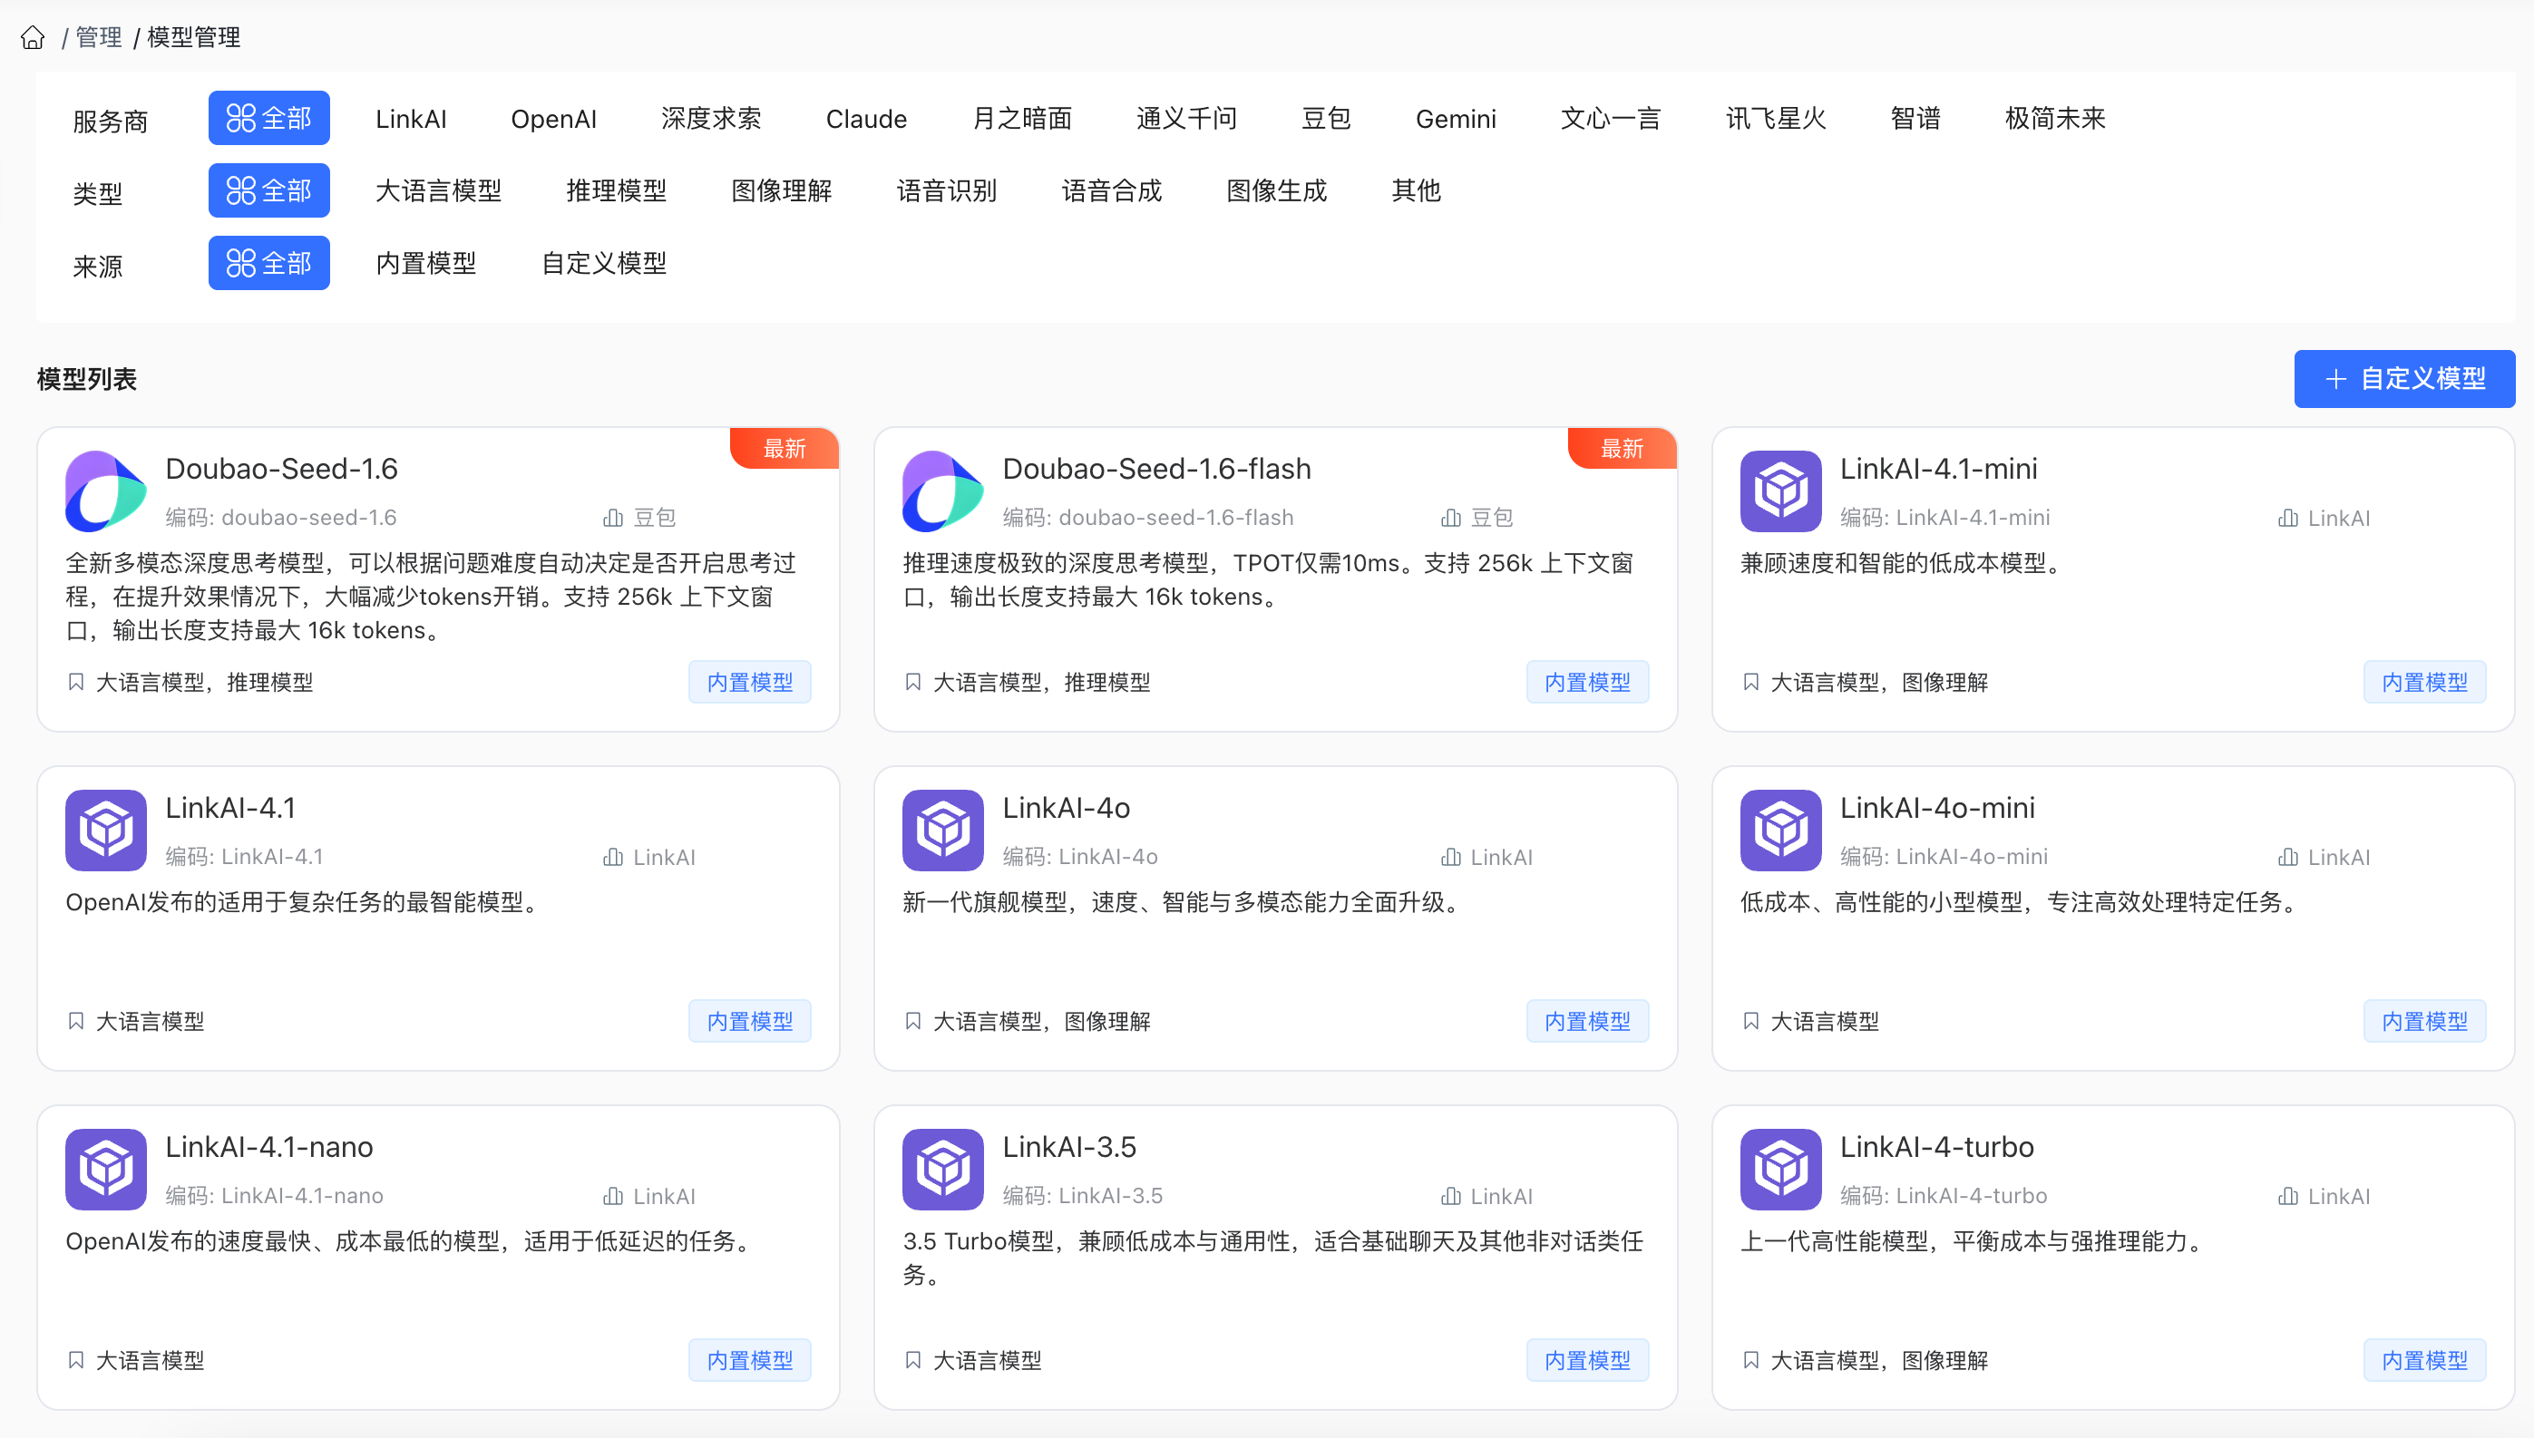Filter type by 语音合成
Image resolution: width=2534 pixels, height=1438 pixels.
pos(1111,190)
